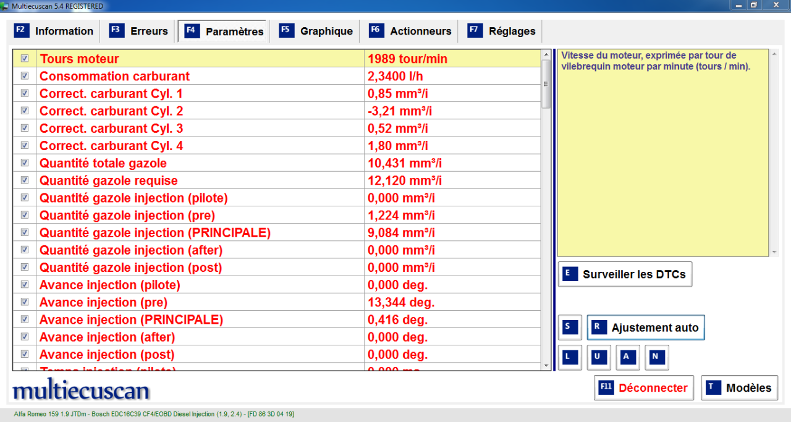Uncheck the Tours moteur checkbox
The height and width of the screenshot is (422, 791).
coord(25,59)
